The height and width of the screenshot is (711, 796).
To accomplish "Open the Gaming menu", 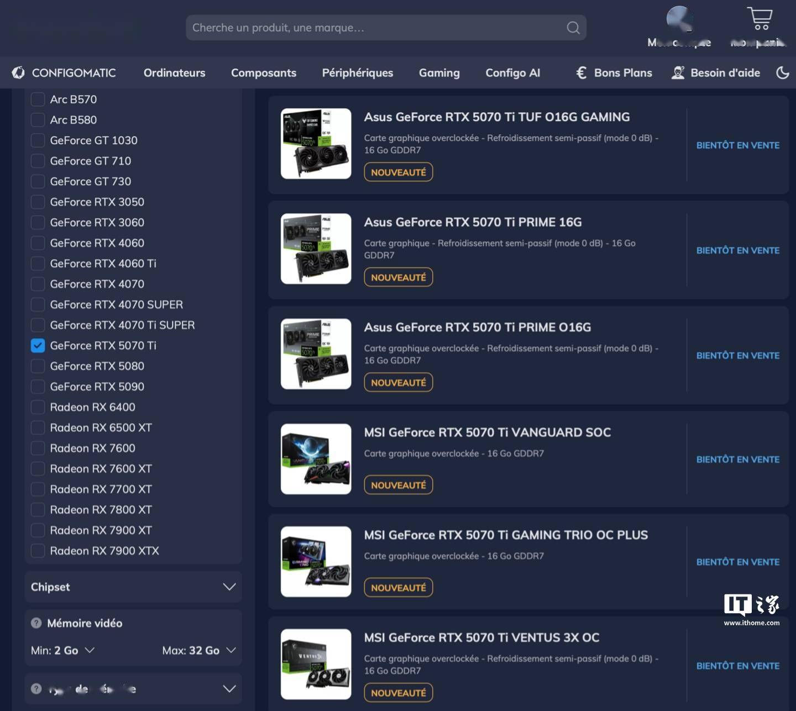I will pyautogui.click(x=439, y=72).
